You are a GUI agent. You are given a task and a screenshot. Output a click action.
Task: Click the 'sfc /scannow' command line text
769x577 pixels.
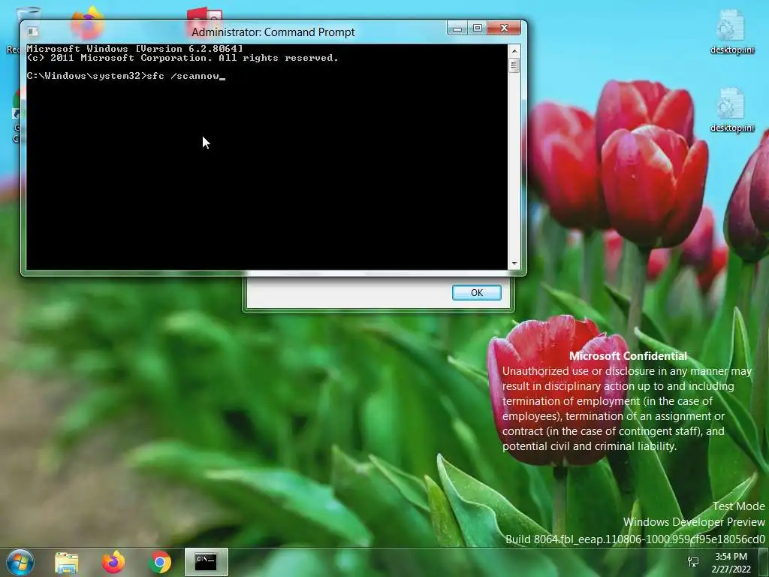(182, 76)
